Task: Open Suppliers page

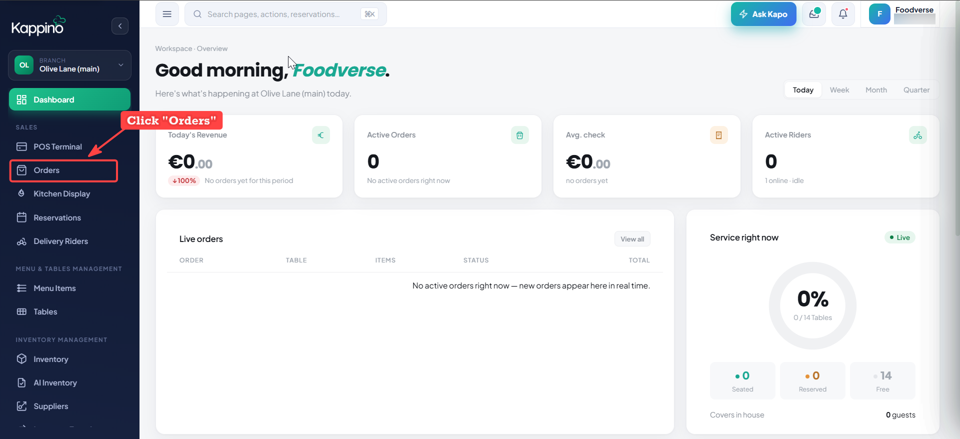Action: point(69,406)
